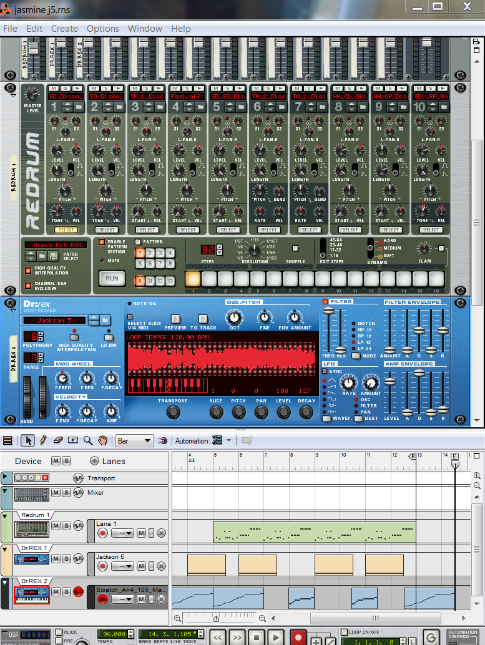The image size is (485, 645).
Task: Click the horizontal zoom-out magnifier icon
Action: [x=262, y=618]
